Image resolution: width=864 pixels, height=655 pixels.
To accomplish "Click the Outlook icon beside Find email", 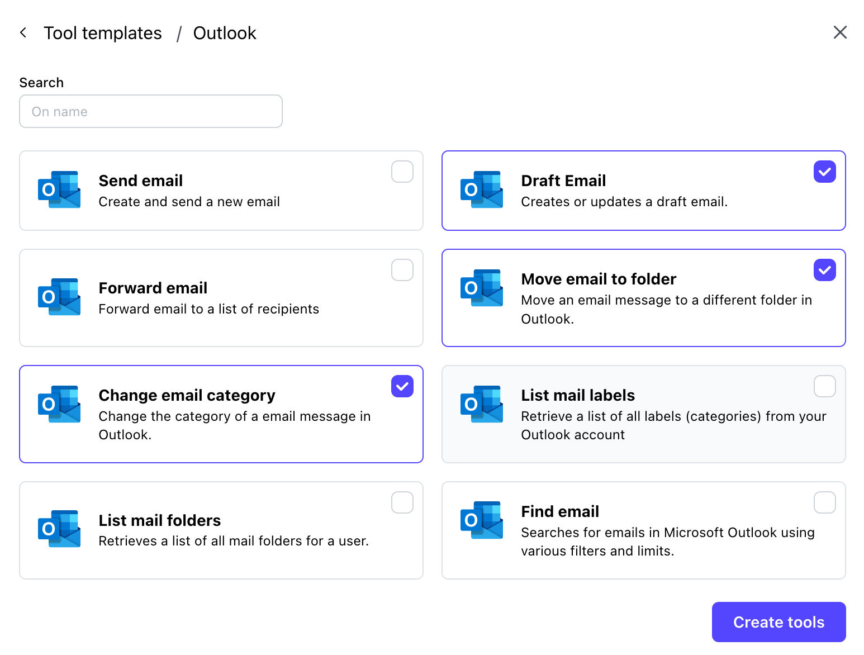I will pyautogui.click(x=482, y=520).
